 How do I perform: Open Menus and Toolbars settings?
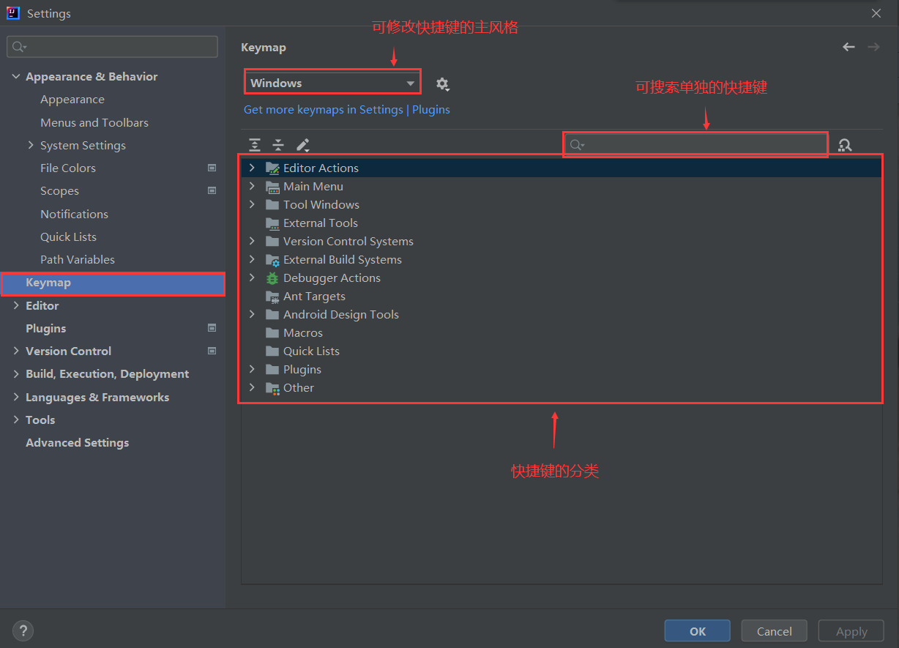pyautogui.click(x=94, y=122)
